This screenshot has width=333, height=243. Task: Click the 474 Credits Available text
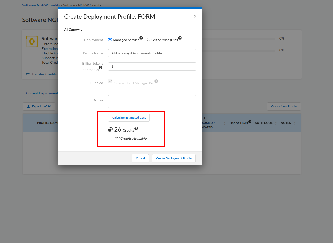130,138
